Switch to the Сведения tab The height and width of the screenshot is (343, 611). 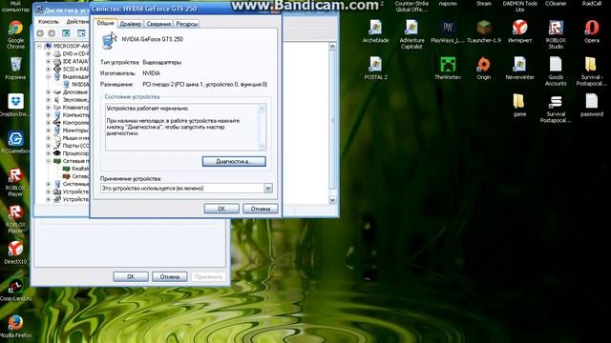[x=158, y=24]
